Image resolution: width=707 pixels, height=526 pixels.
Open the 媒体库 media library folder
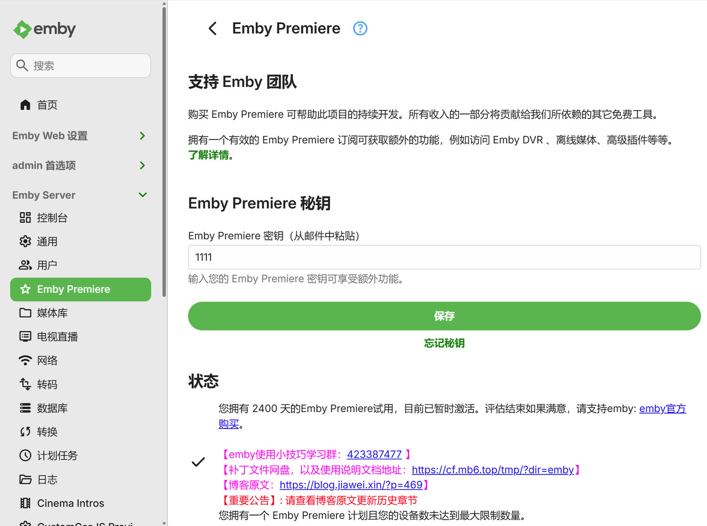[x=52, y=313]
